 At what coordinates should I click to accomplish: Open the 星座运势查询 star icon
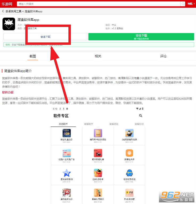point(67,173)
